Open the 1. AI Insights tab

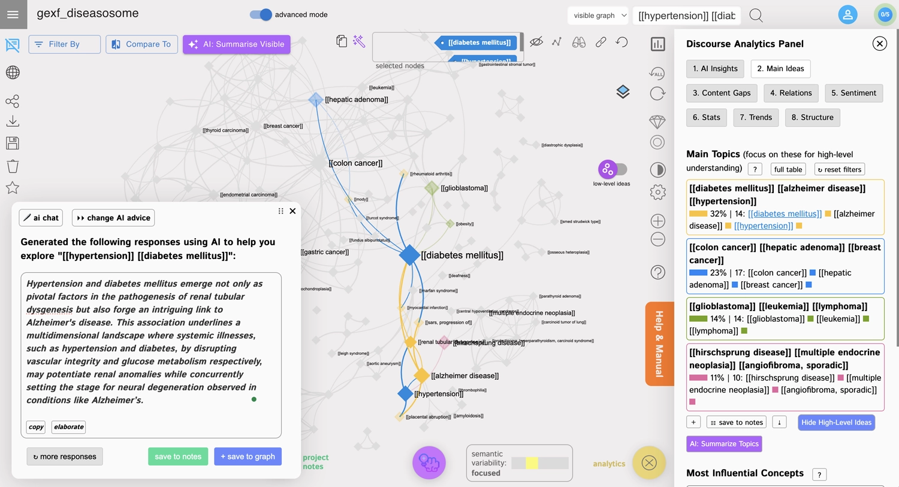[x=715, y=69]
